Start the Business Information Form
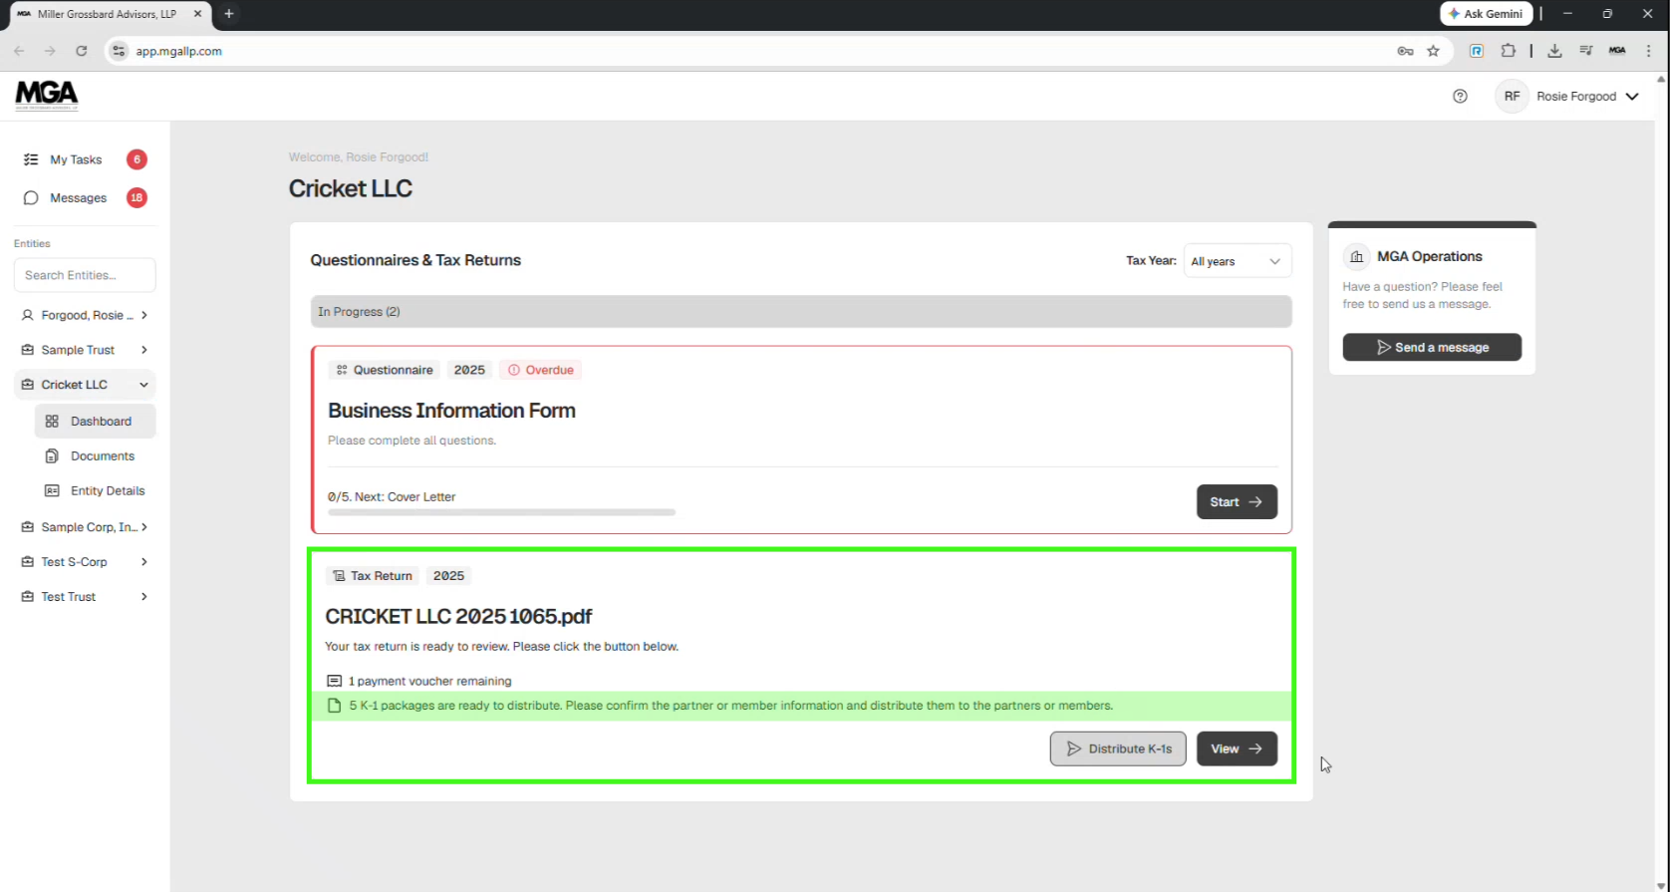The height and width of the screenshot is (892, 1670). coord(1237,502)
